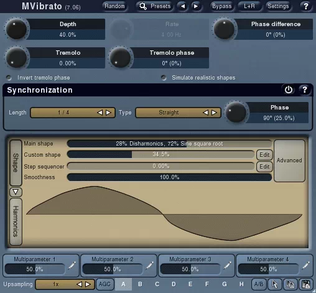Click the Tremolo phase knob
The width and height of the screenshot is (316, 293).
pos(120,58)
